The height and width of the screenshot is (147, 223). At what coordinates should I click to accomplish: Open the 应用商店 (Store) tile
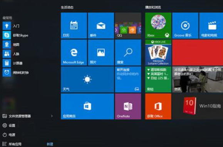(x=87, y=106)
